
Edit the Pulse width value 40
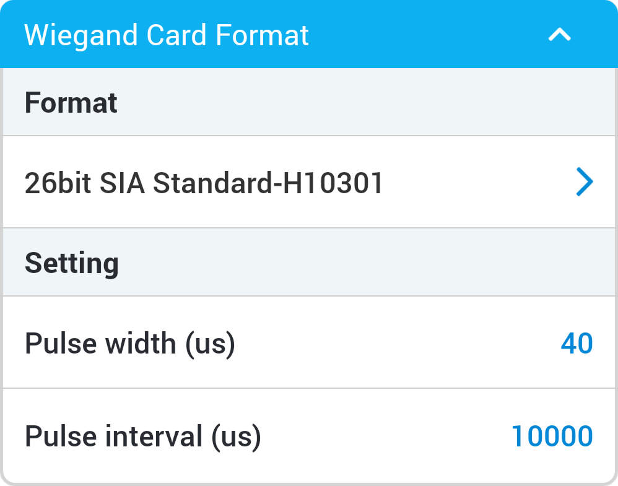(577, 343)
